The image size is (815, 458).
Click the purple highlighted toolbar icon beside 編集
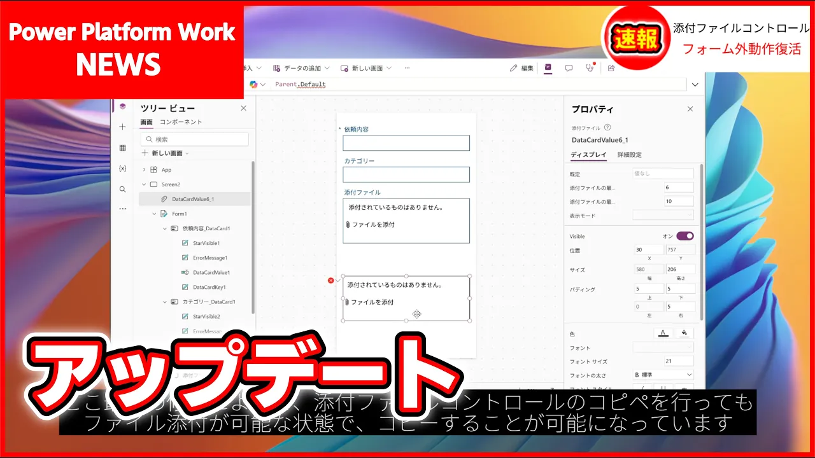click(x=548, y=67)
